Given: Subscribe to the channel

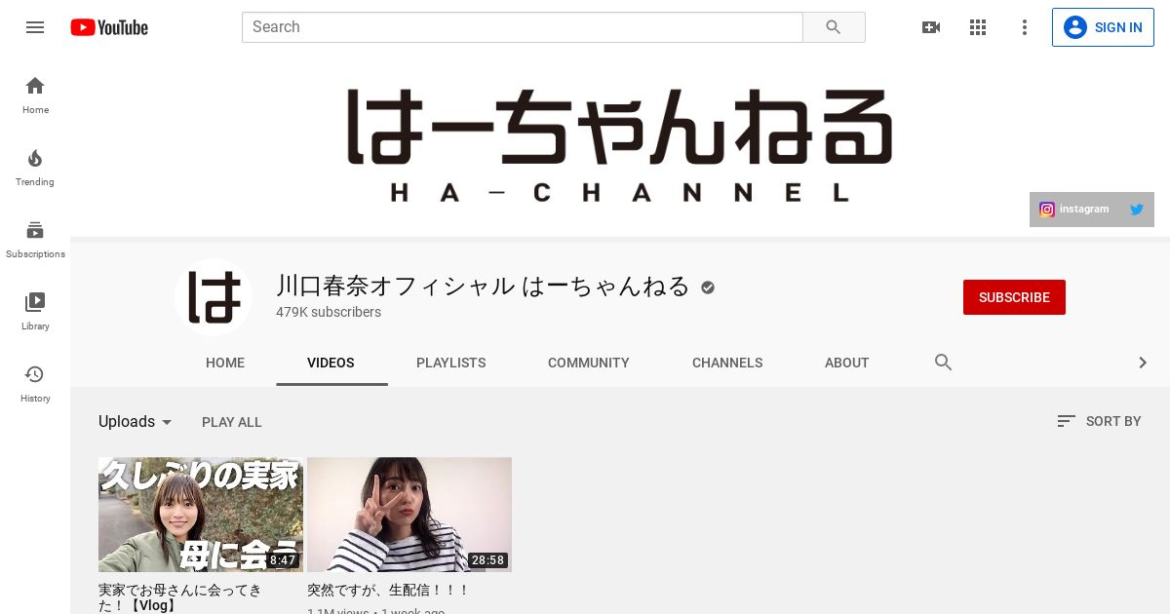Looking at the screenshot, I should (x=1014, y=297).
